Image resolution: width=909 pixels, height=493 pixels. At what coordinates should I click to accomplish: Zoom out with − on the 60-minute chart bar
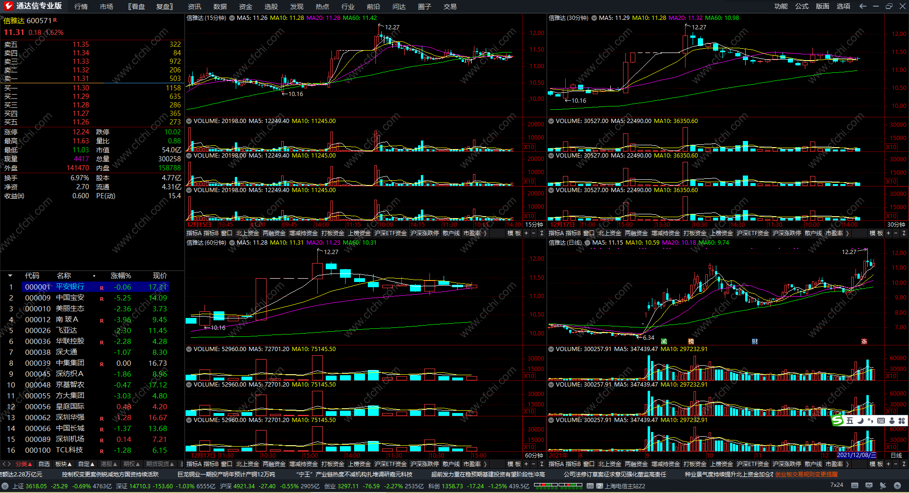pyautogui.click(x=534, y=464)
